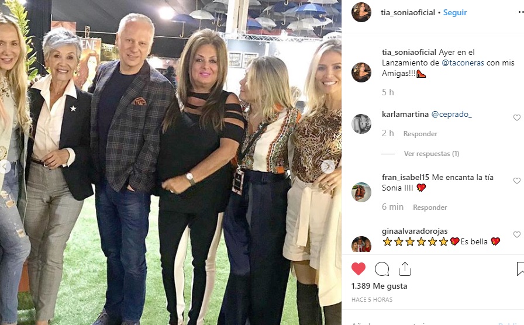
Task: Share the post using the share icon
Action: (x=405, y=269)
